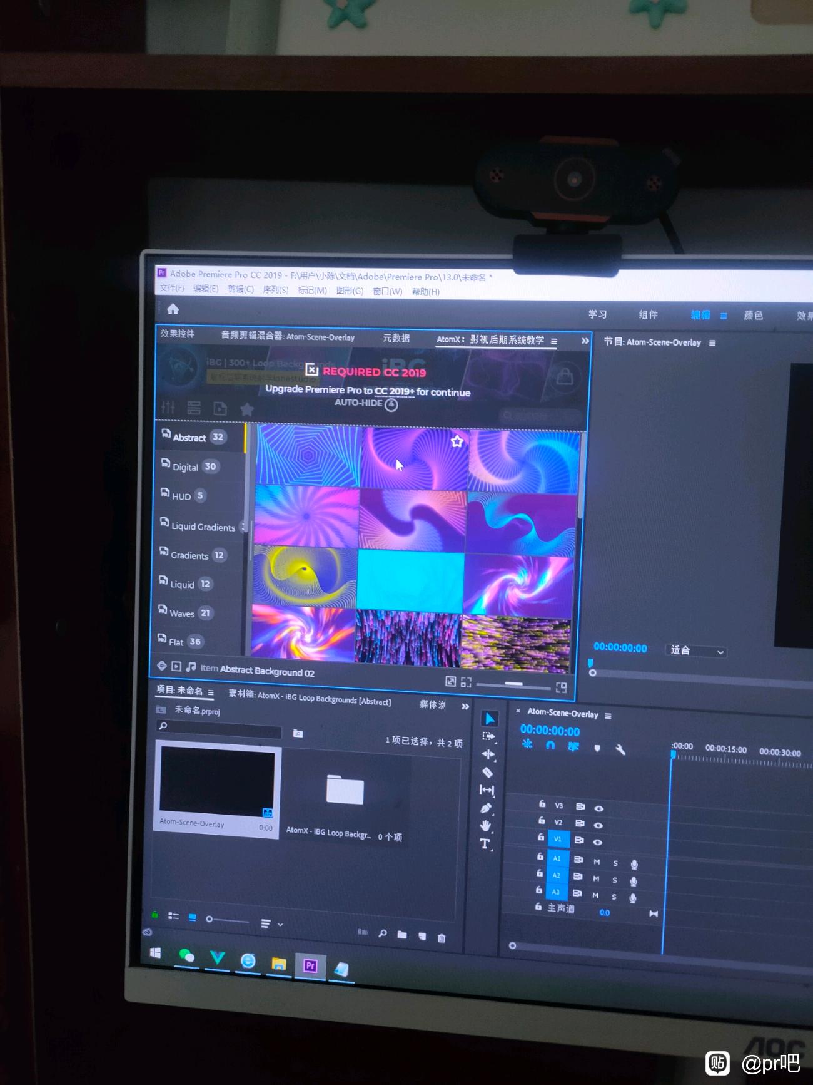The height and width of the screenshot is (1085, 813).
Task: Select the Pen tool
Action: tap(487, 808)
